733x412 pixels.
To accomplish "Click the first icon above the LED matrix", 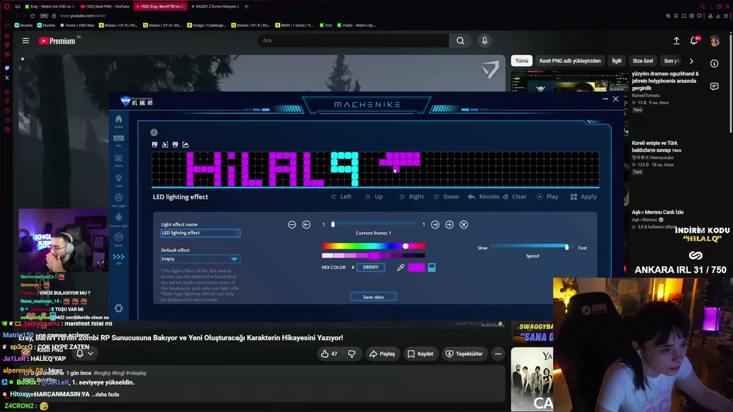I will (155, 145).
